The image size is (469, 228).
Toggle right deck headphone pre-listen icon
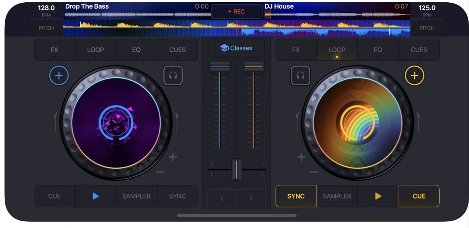300,75
